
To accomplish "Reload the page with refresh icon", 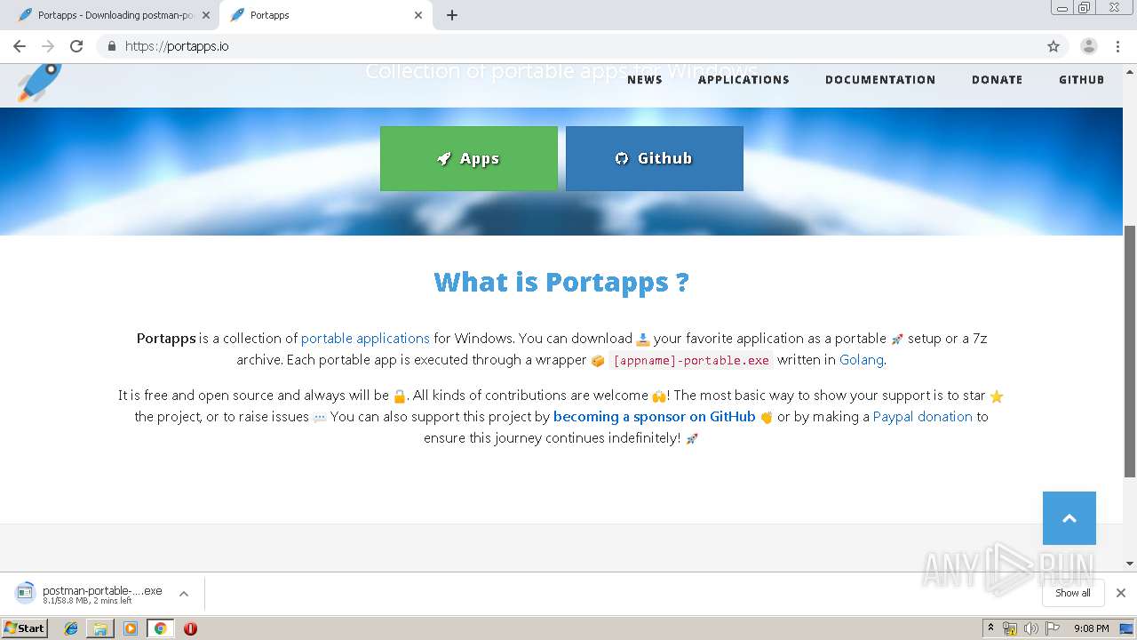I will [x=76, y=46].
